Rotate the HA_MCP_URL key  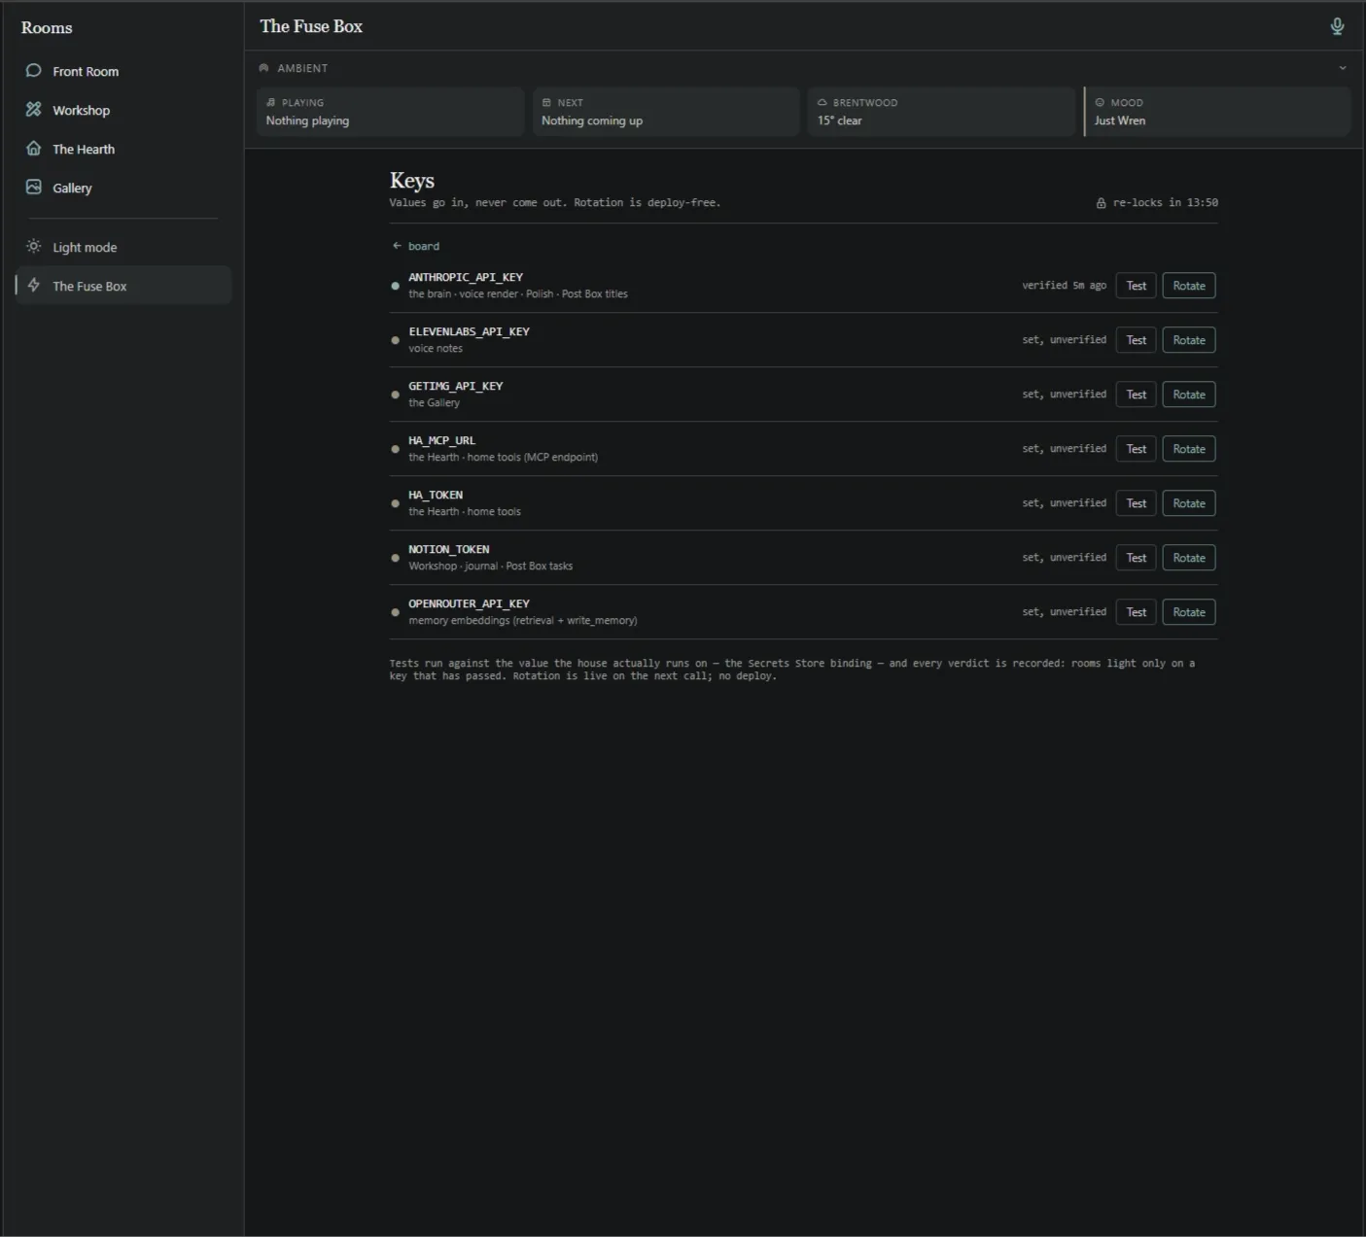click(1189, 449)
